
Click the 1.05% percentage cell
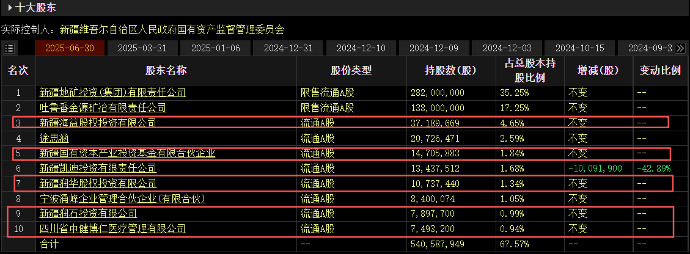512,198
